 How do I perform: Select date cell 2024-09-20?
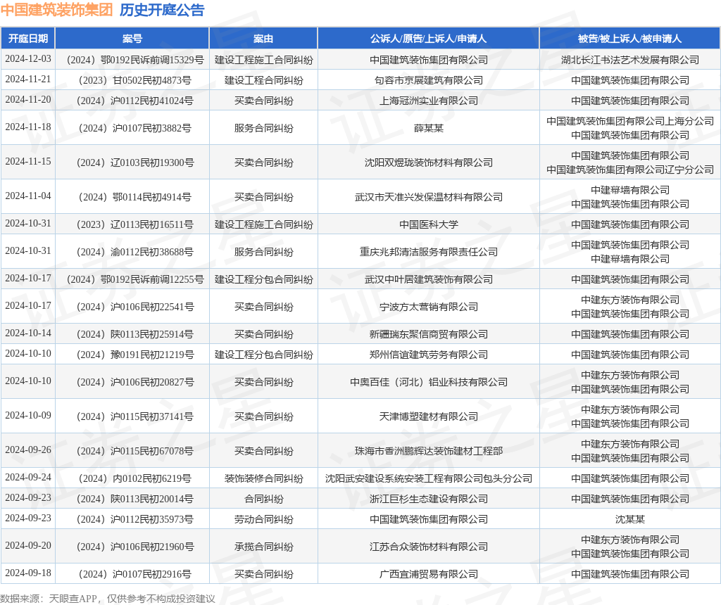(28, 546)
